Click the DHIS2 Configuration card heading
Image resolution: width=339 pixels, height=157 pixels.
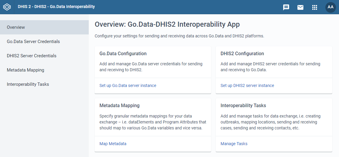tap(242, 53)
